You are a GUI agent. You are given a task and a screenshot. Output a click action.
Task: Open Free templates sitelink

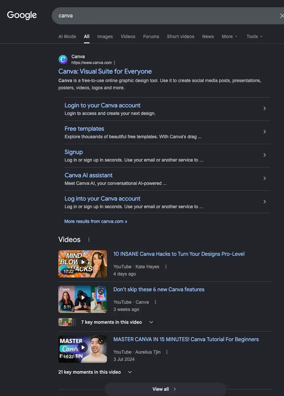point(84,129)
